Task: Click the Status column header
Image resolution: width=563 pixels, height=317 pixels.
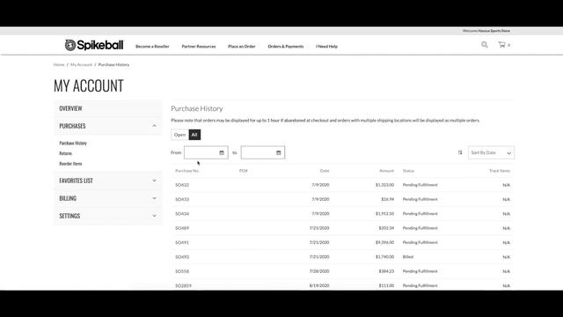Action: [x=408, y=171]
